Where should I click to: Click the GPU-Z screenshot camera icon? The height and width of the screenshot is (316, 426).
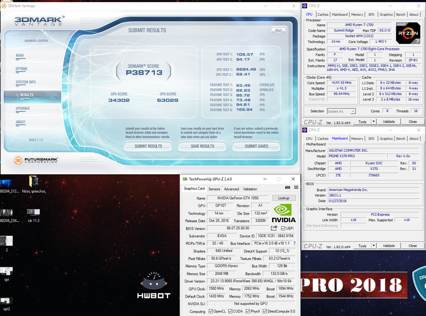[287, 187]
